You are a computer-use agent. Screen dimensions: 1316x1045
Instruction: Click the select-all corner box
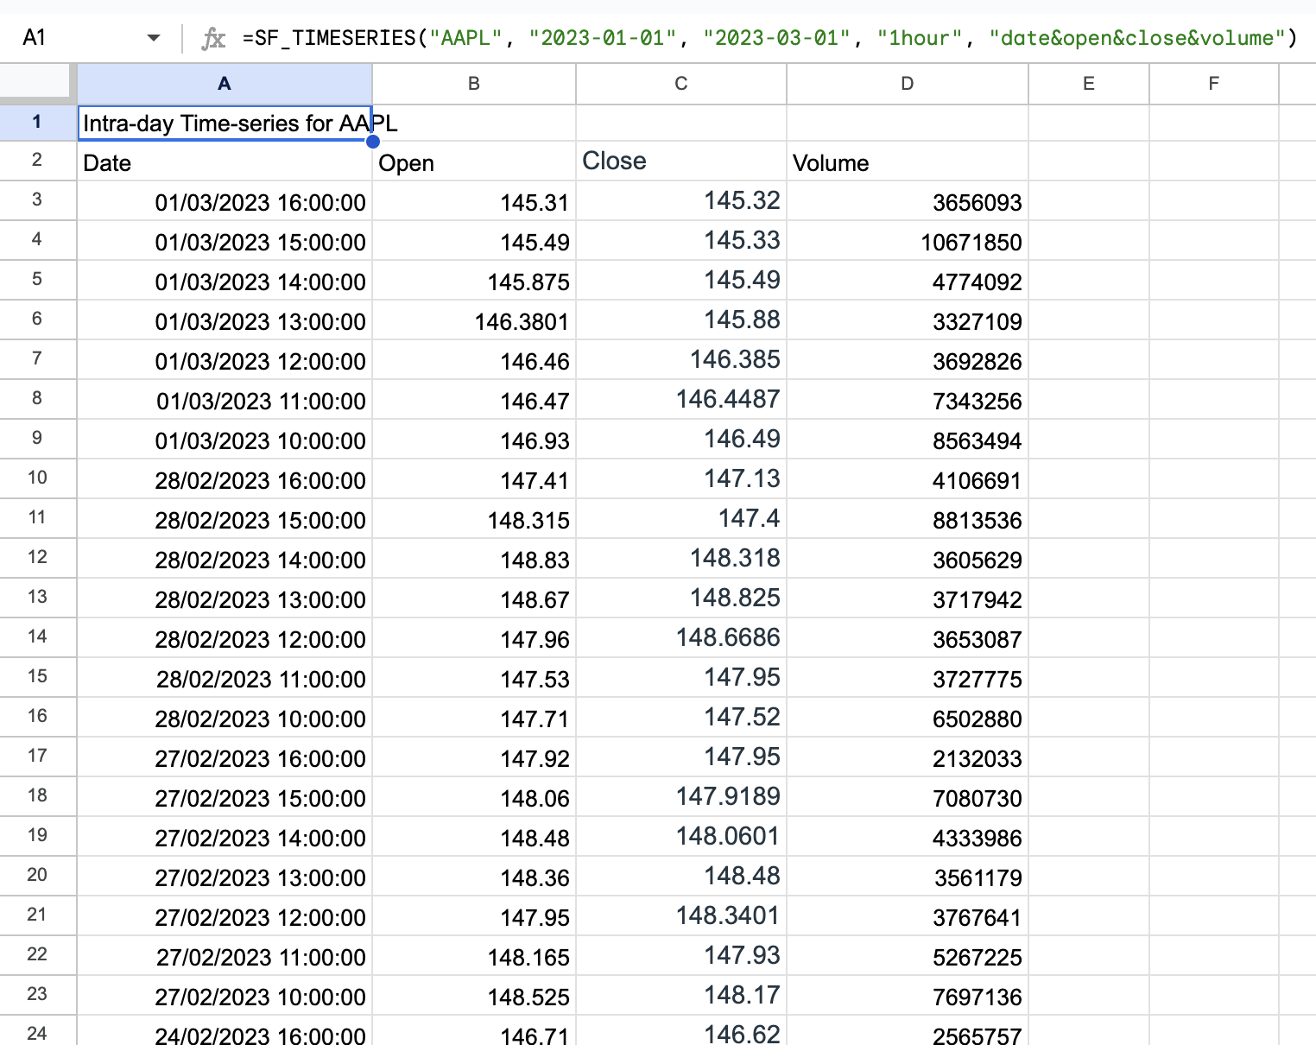[x=38, y=83]
